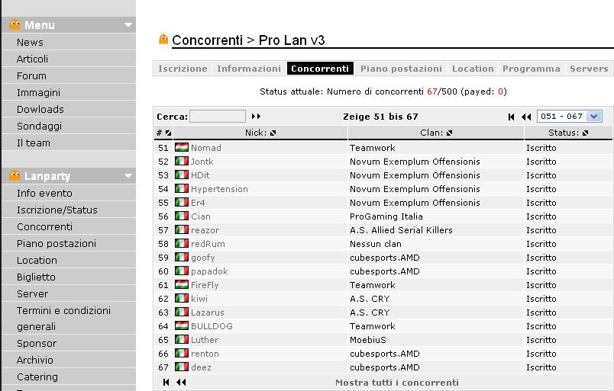Click Mostra tutti i concorrenti link

(x=396, y=383)
